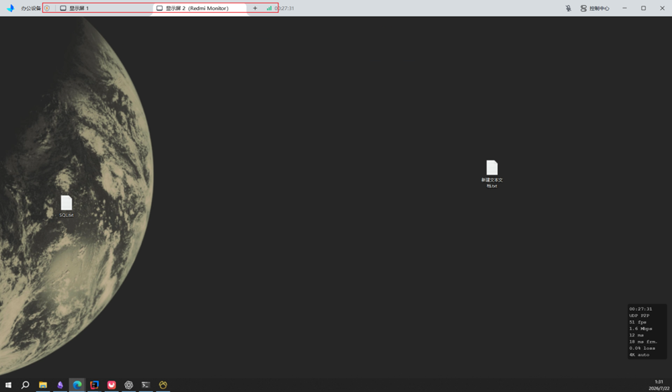Screen dimensions: 672x392
Task: Toggle the muted microphone icon
Action: tap(569, 8)
